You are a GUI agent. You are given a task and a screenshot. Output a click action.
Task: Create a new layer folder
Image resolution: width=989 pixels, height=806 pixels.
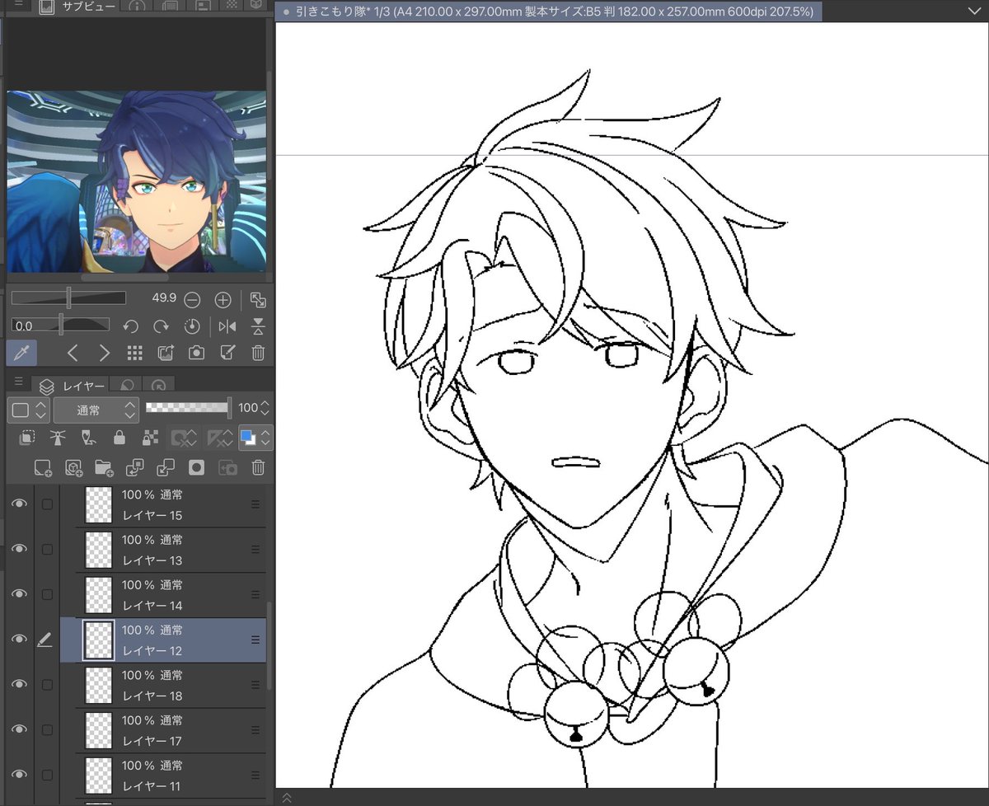pyautogui.click(x=104, y=468)
